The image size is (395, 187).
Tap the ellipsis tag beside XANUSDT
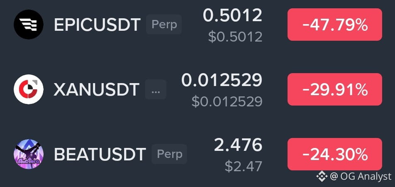156,89
